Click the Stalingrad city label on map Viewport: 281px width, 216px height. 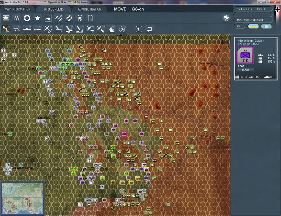[209, 136]
